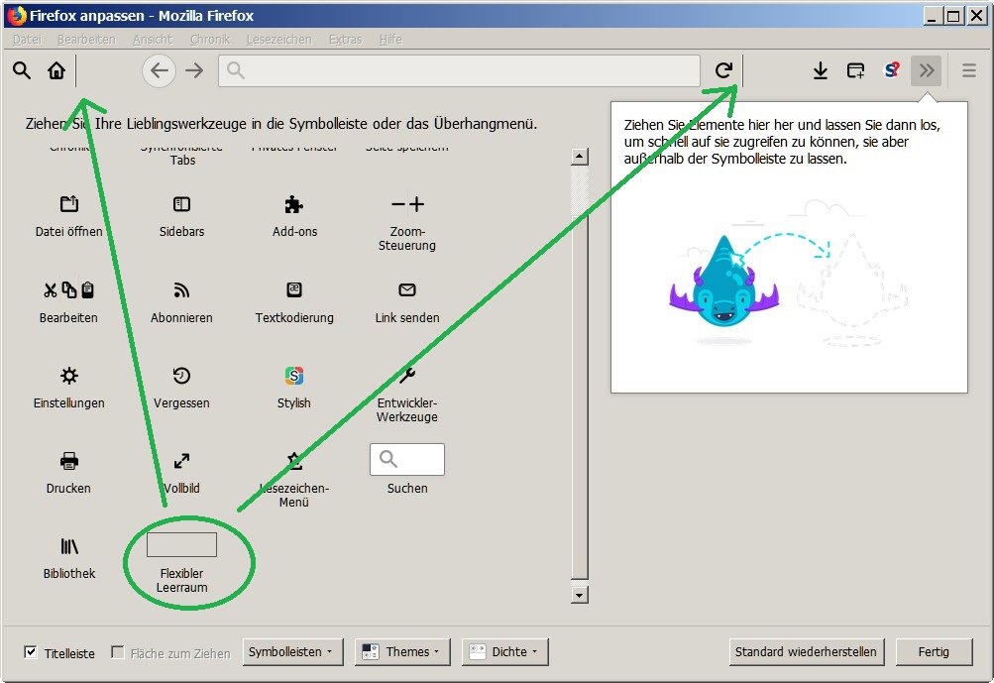The height and width of the screenshot is (683, 994).
Task: Click the Fertig button
Action: (934, 652)
